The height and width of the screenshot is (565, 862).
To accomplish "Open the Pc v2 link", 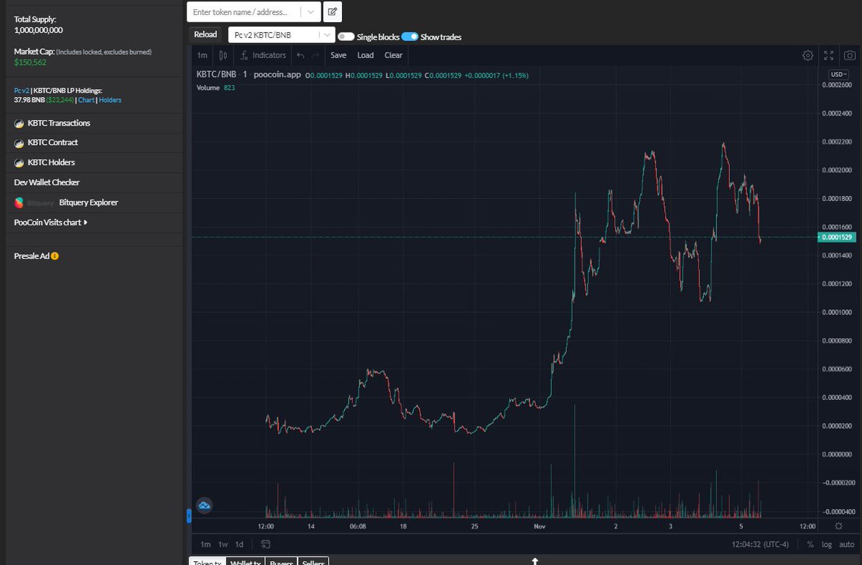I will click(x=21, y=90).
